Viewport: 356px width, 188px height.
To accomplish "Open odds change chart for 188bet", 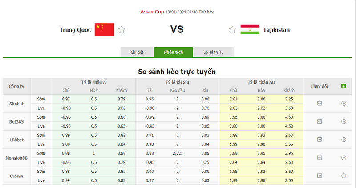I will click(319, 140).
